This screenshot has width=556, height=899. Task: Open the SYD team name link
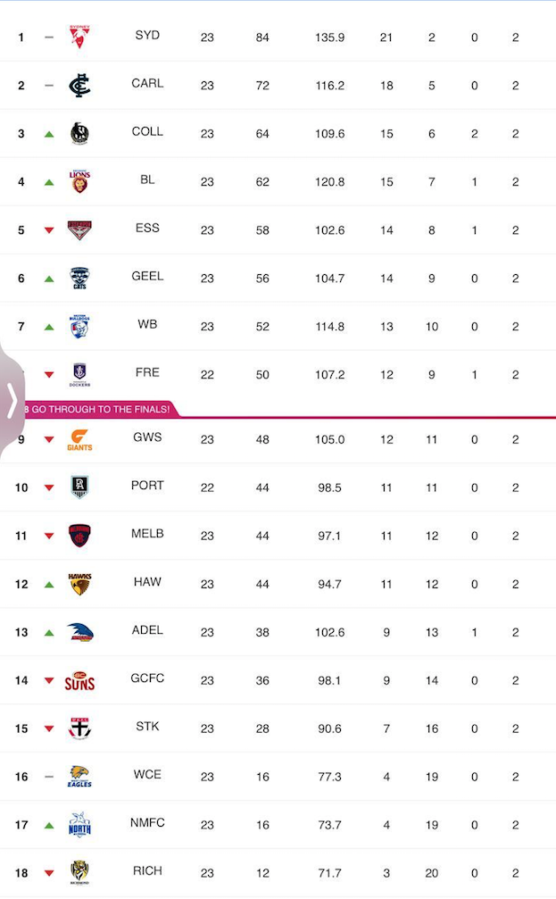point(146,36)
